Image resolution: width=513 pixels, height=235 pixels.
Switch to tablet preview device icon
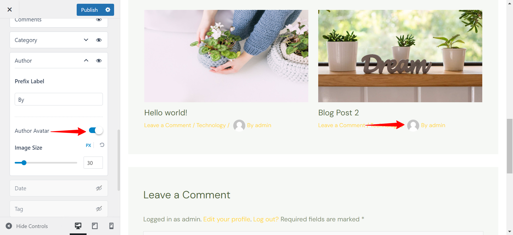coord(95,226)
